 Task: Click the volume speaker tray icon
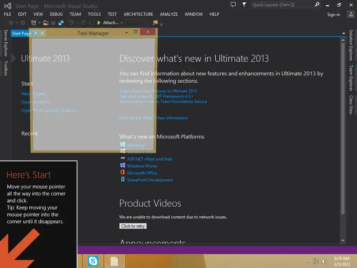[x=324, y=261]
